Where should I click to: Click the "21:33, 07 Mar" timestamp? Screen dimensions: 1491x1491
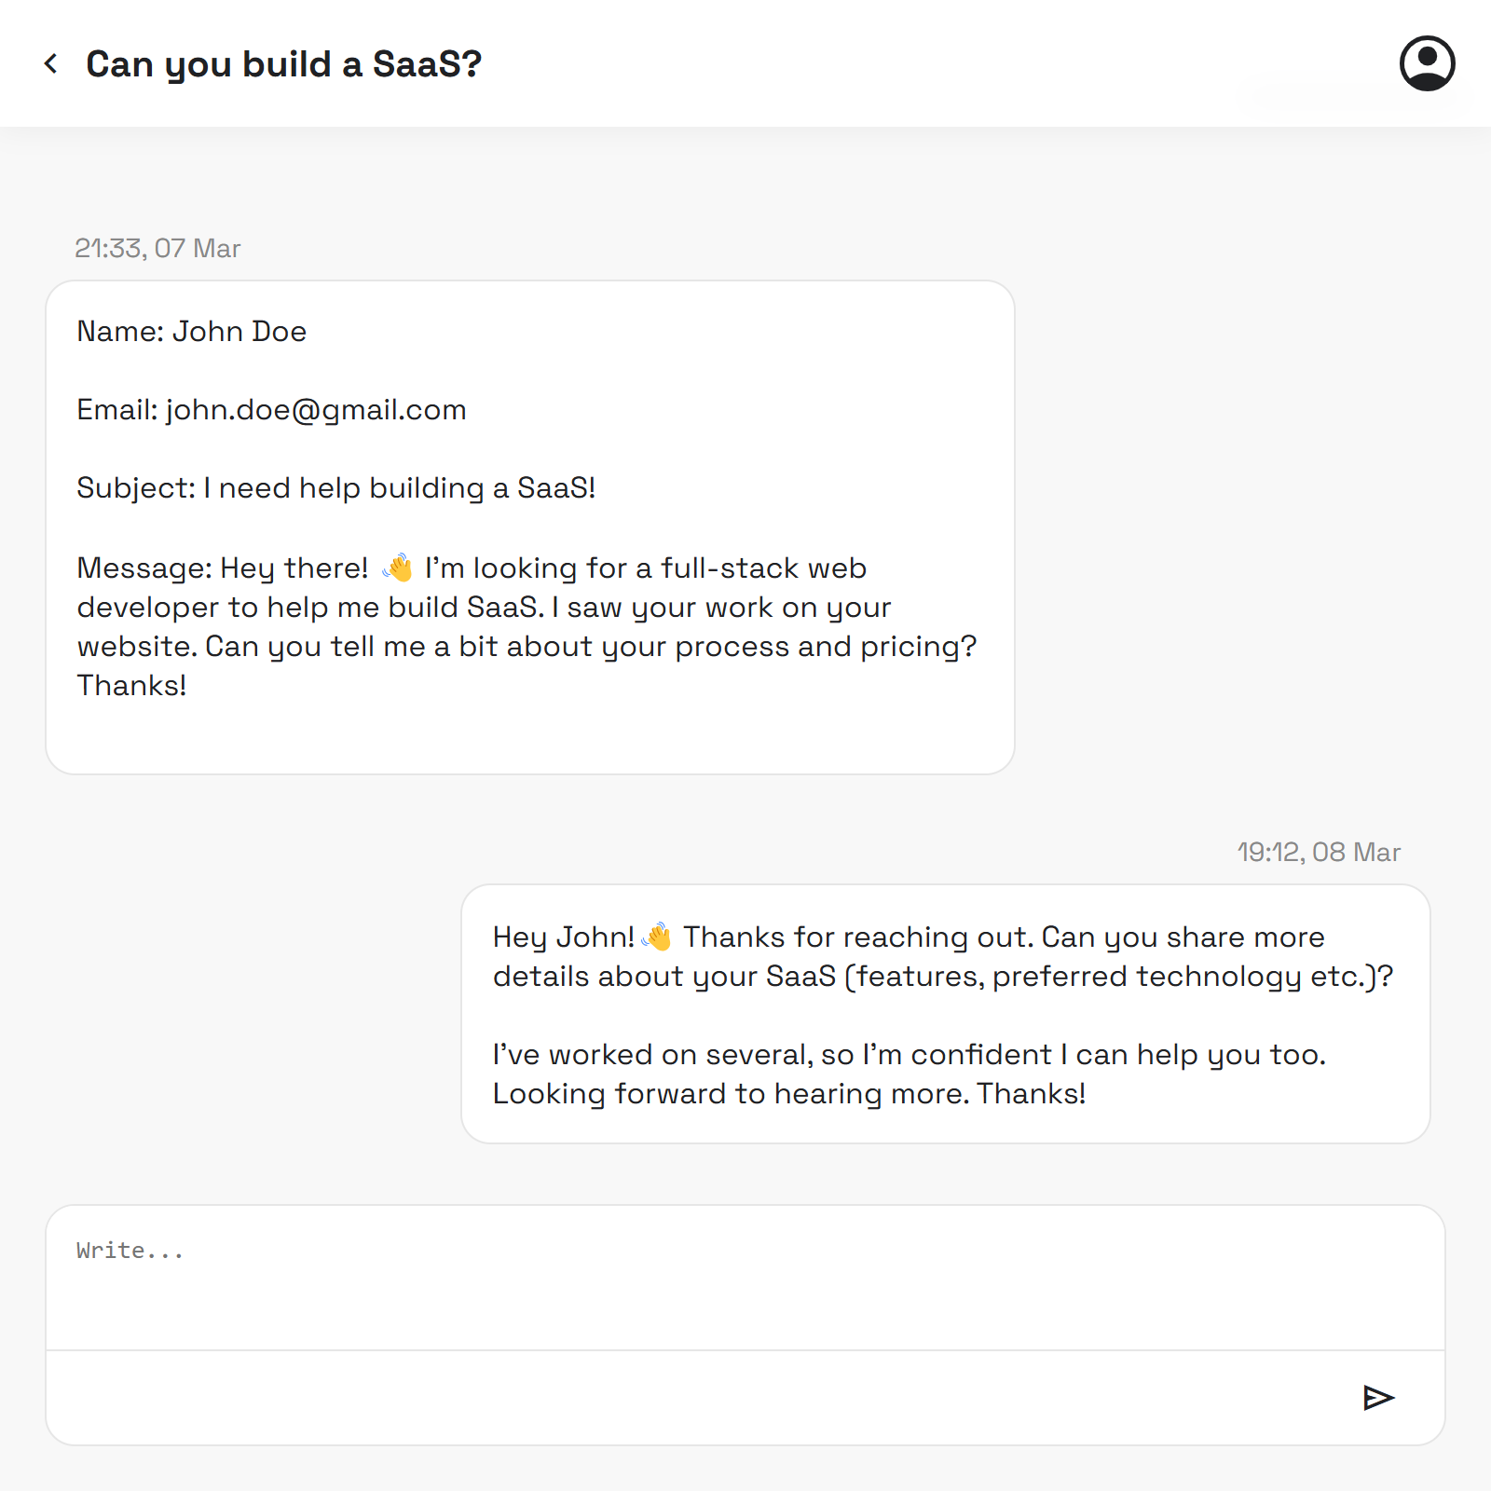157,248
